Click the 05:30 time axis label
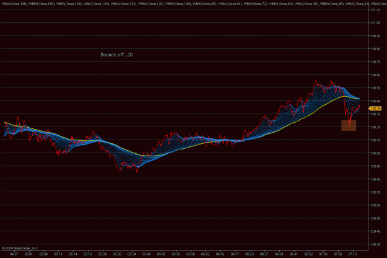The image size is (387, 258). point(117,254)
